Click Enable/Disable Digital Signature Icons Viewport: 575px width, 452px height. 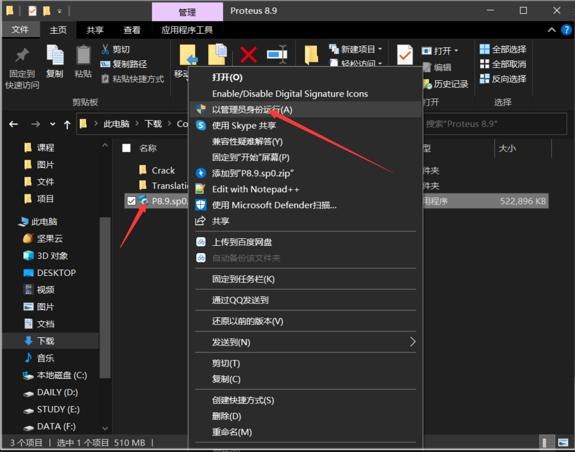pos(305,93)
